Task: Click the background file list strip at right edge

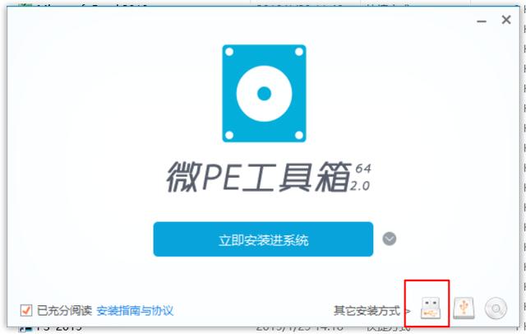Action: [x=524, y=168]
